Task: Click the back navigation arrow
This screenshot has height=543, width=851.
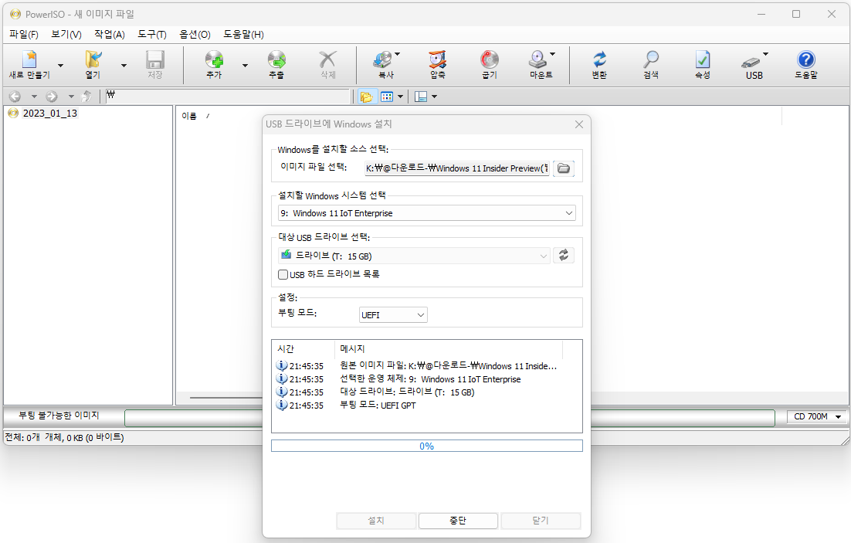Action: click(15, 97)
